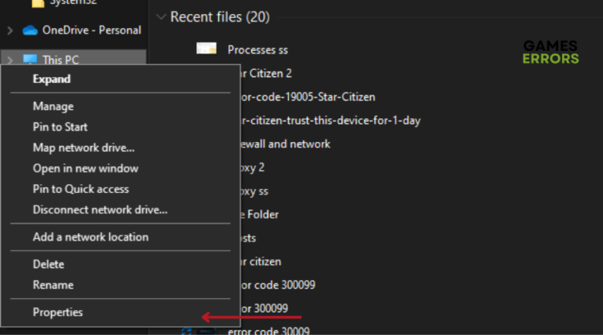Select Pin to Quick access
603x335 pixels.
[x=80, y=188]
